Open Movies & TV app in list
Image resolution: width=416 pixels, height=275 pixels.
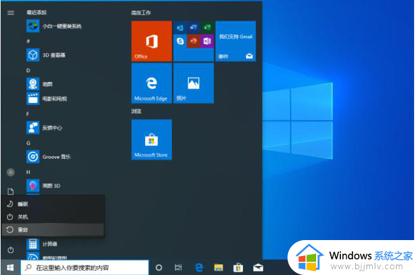pos(72,98)
